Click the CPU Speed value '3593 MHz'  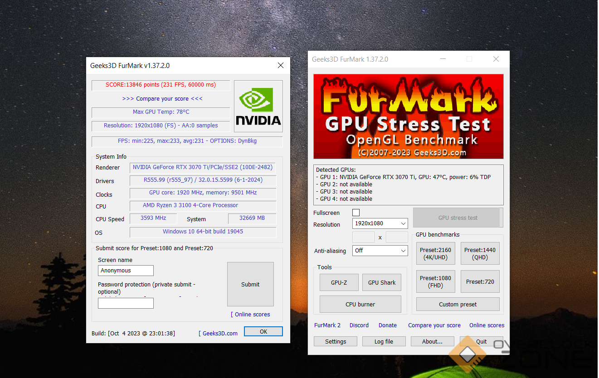[153, 218]
